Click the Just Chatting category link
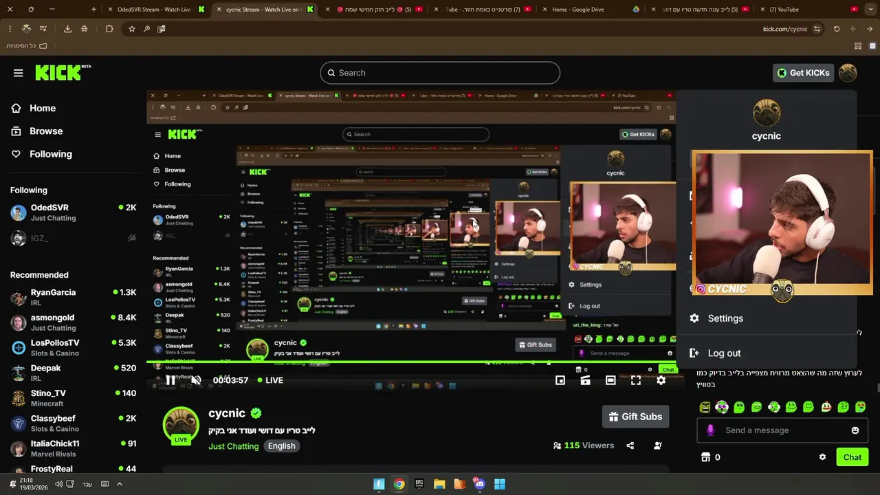This screenshot has height=495, width=880. (234, 446)
